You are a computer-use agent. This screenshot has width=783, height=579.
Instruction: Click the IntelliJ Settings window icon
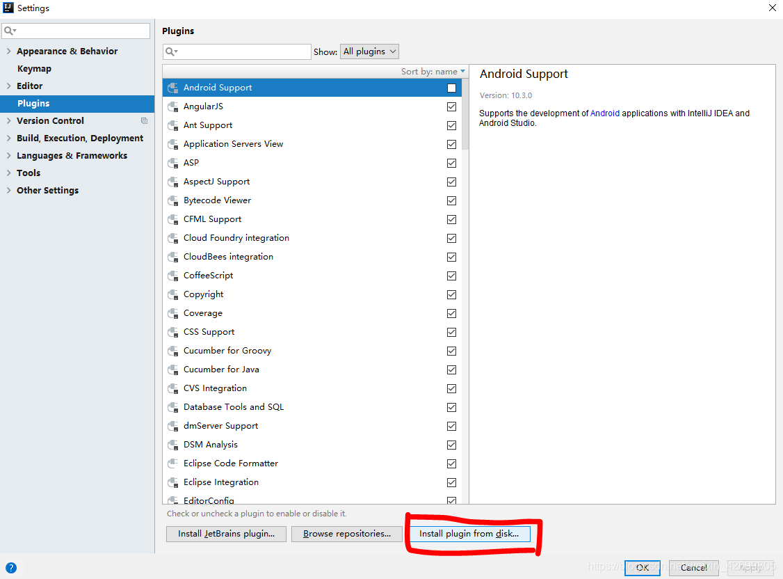tap(8, 8)
